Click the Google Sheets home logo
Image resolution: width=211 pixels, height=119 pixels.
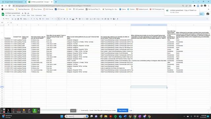(3, 14)
